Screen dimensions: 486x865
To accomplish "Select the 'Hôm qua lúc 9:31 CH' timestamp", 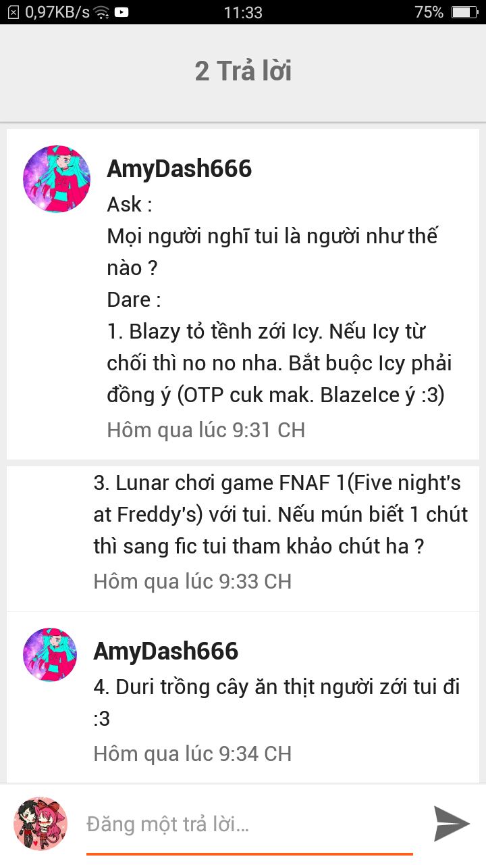I will point(206,430).
